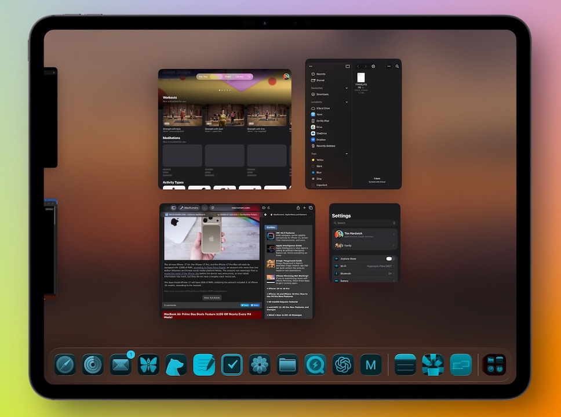The height and width of the screenshot is (417, 561).
Task: Collapse the Favourites section in Files
Action: [x=347, y=88]
